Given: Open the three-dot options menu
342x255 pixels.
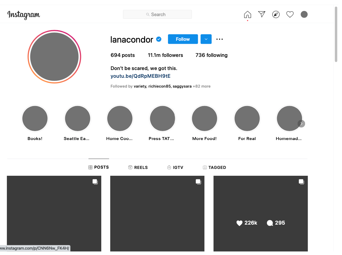Looking at the screenshot, I should 220,39.
